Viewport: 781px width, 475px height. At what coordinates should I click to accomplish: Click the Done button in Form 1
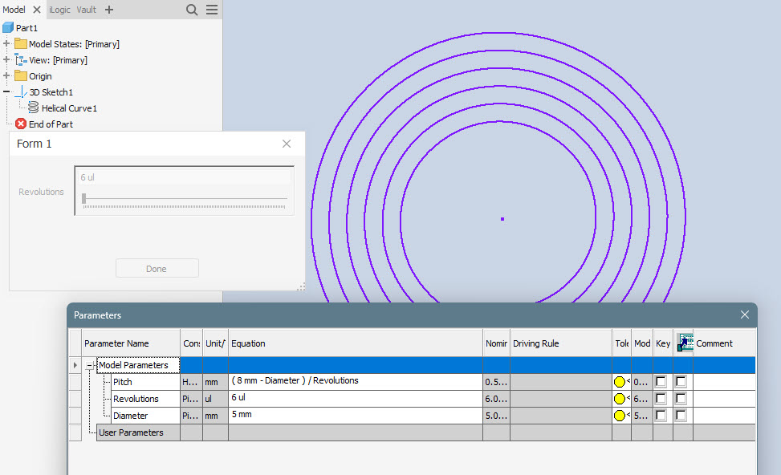coord(157,268)
